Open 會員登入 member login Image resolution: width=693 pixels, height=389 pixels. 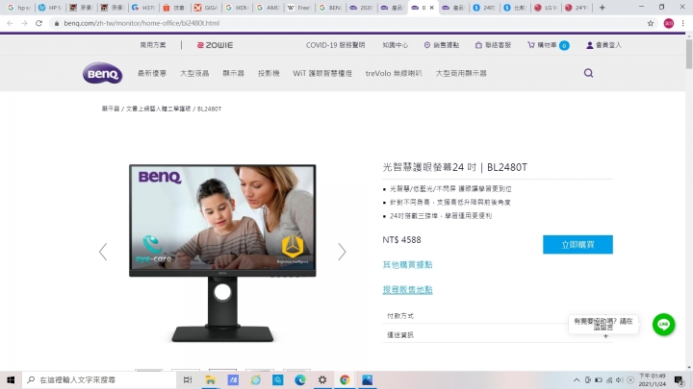pos(603,45)
